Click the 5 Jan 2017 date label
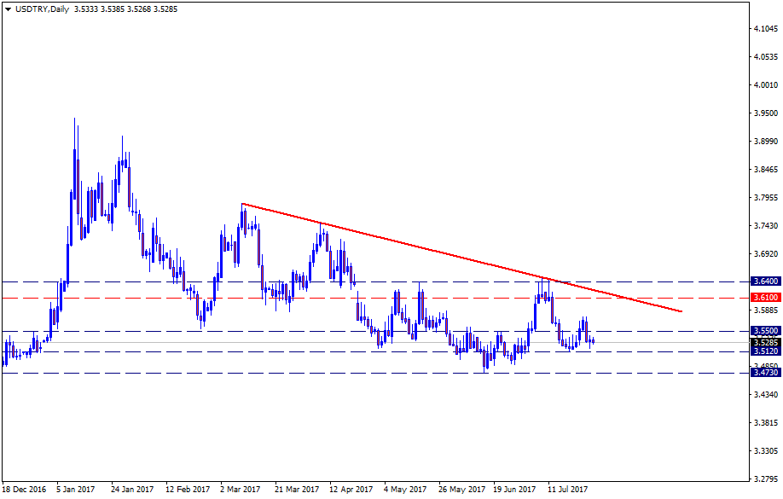Screen dimensions: 783x499 tap(78, 490)
